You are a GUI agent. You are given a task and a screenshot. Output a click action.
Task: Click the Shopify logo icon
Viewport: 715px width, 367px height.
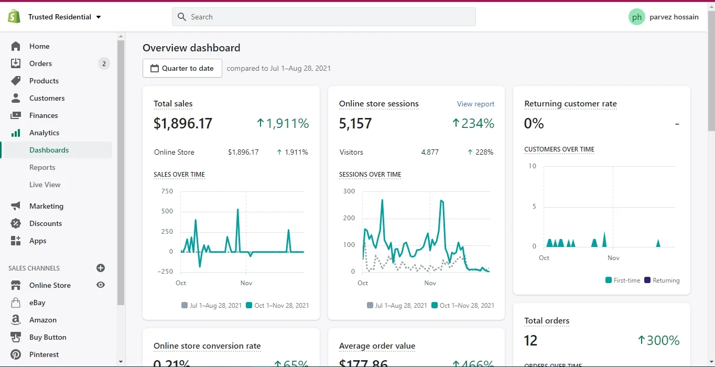[x=14, y=17]
